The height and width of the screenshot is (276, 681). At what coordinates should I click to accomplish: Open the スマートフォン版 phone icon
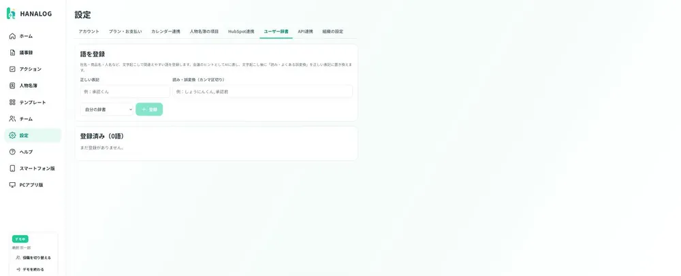tap(12, 168)
